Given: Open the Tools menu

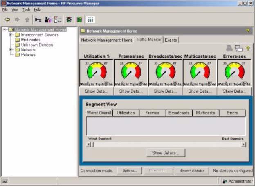Looking at the screenshot, I should [x=26, y=9].
